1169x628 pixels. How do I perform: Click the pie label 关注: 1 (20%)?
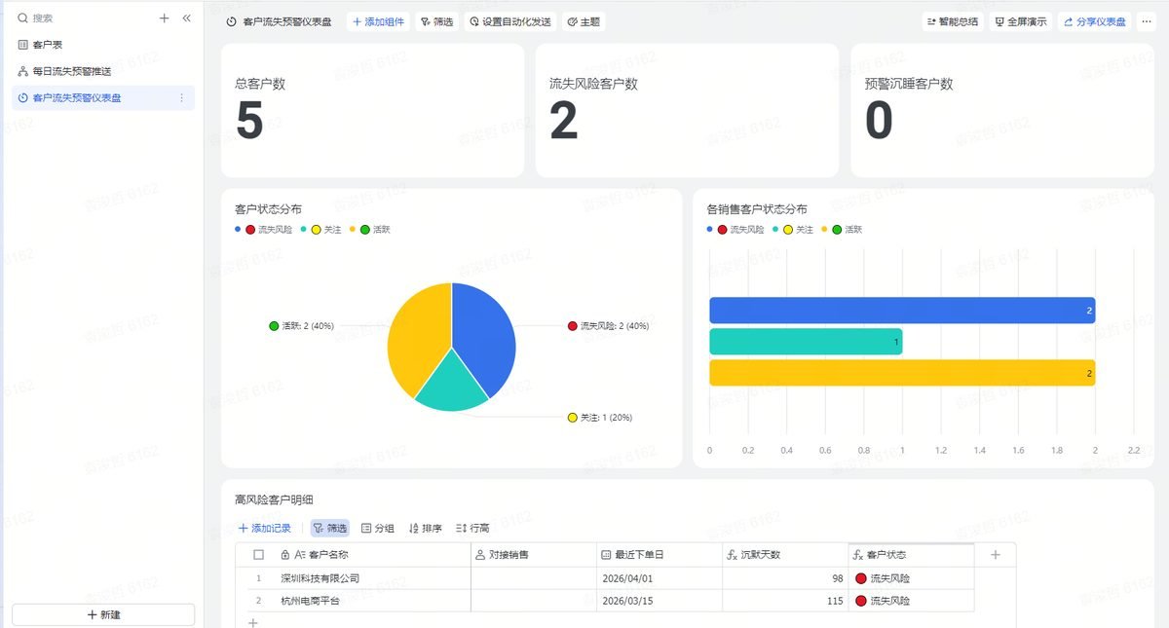[x=599, y=418]
